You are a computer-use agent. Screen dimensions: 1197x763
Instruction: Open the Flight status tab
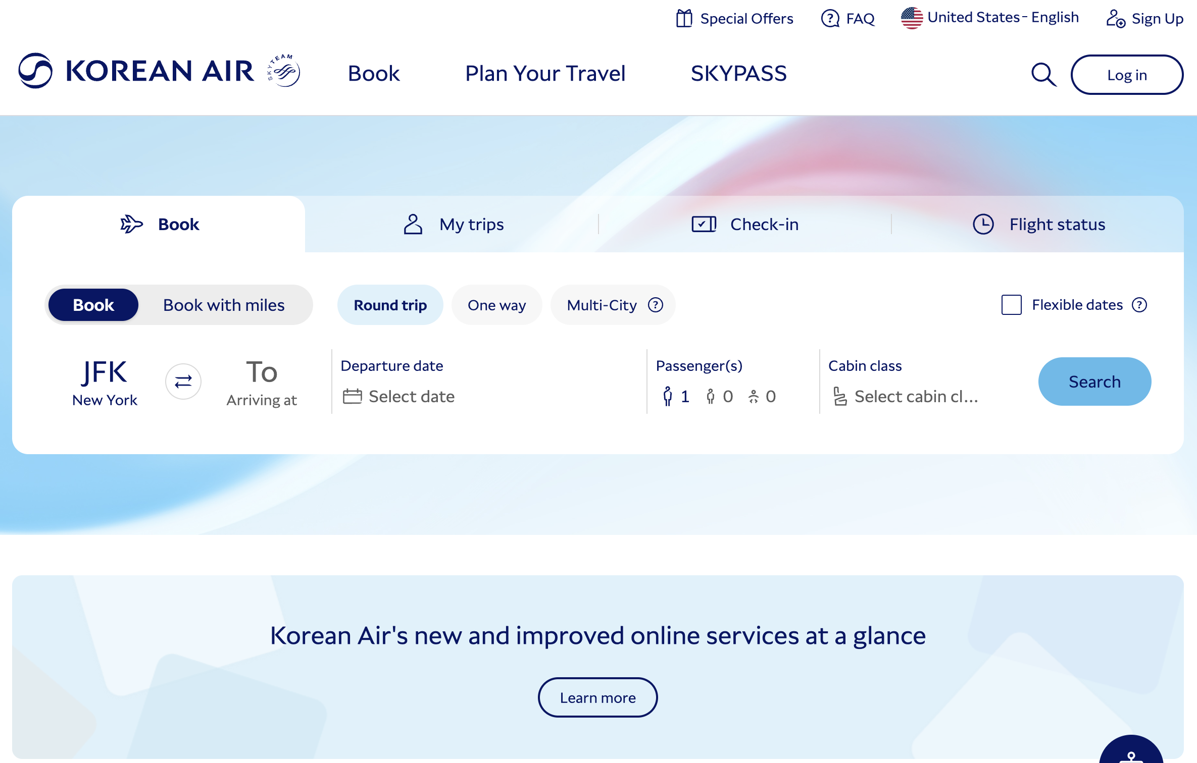[x=1039, y=224]
